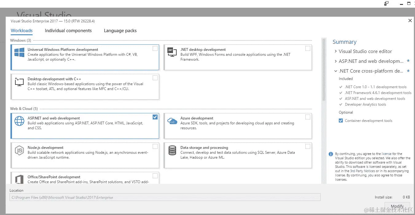
Task: Check Universal Windows Platform development workload
Action: (x=155, y=48)
